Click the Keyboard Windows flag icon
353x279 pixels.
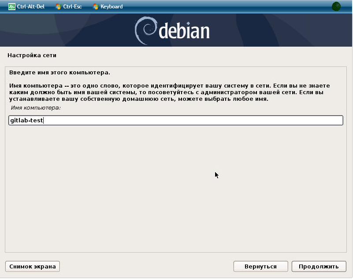96,7
